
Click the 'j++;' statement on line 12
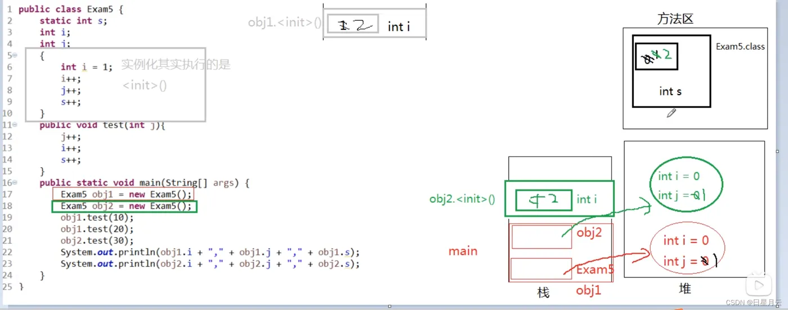pos(71,137)
